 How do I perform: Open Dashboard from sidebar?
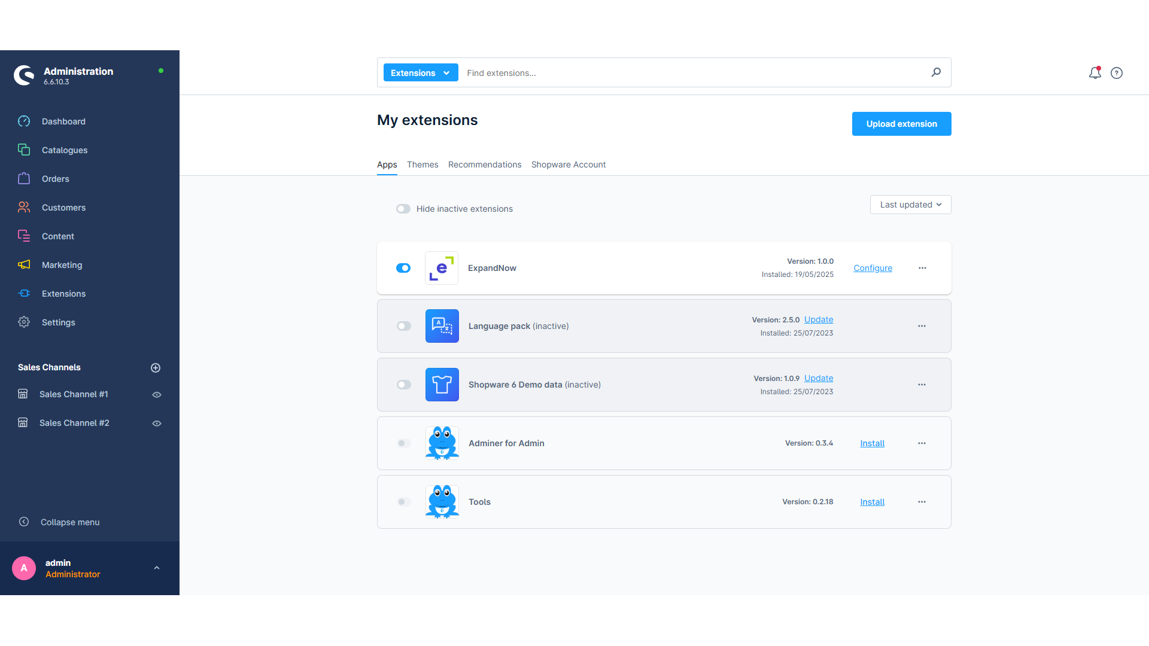pos(63,121)
